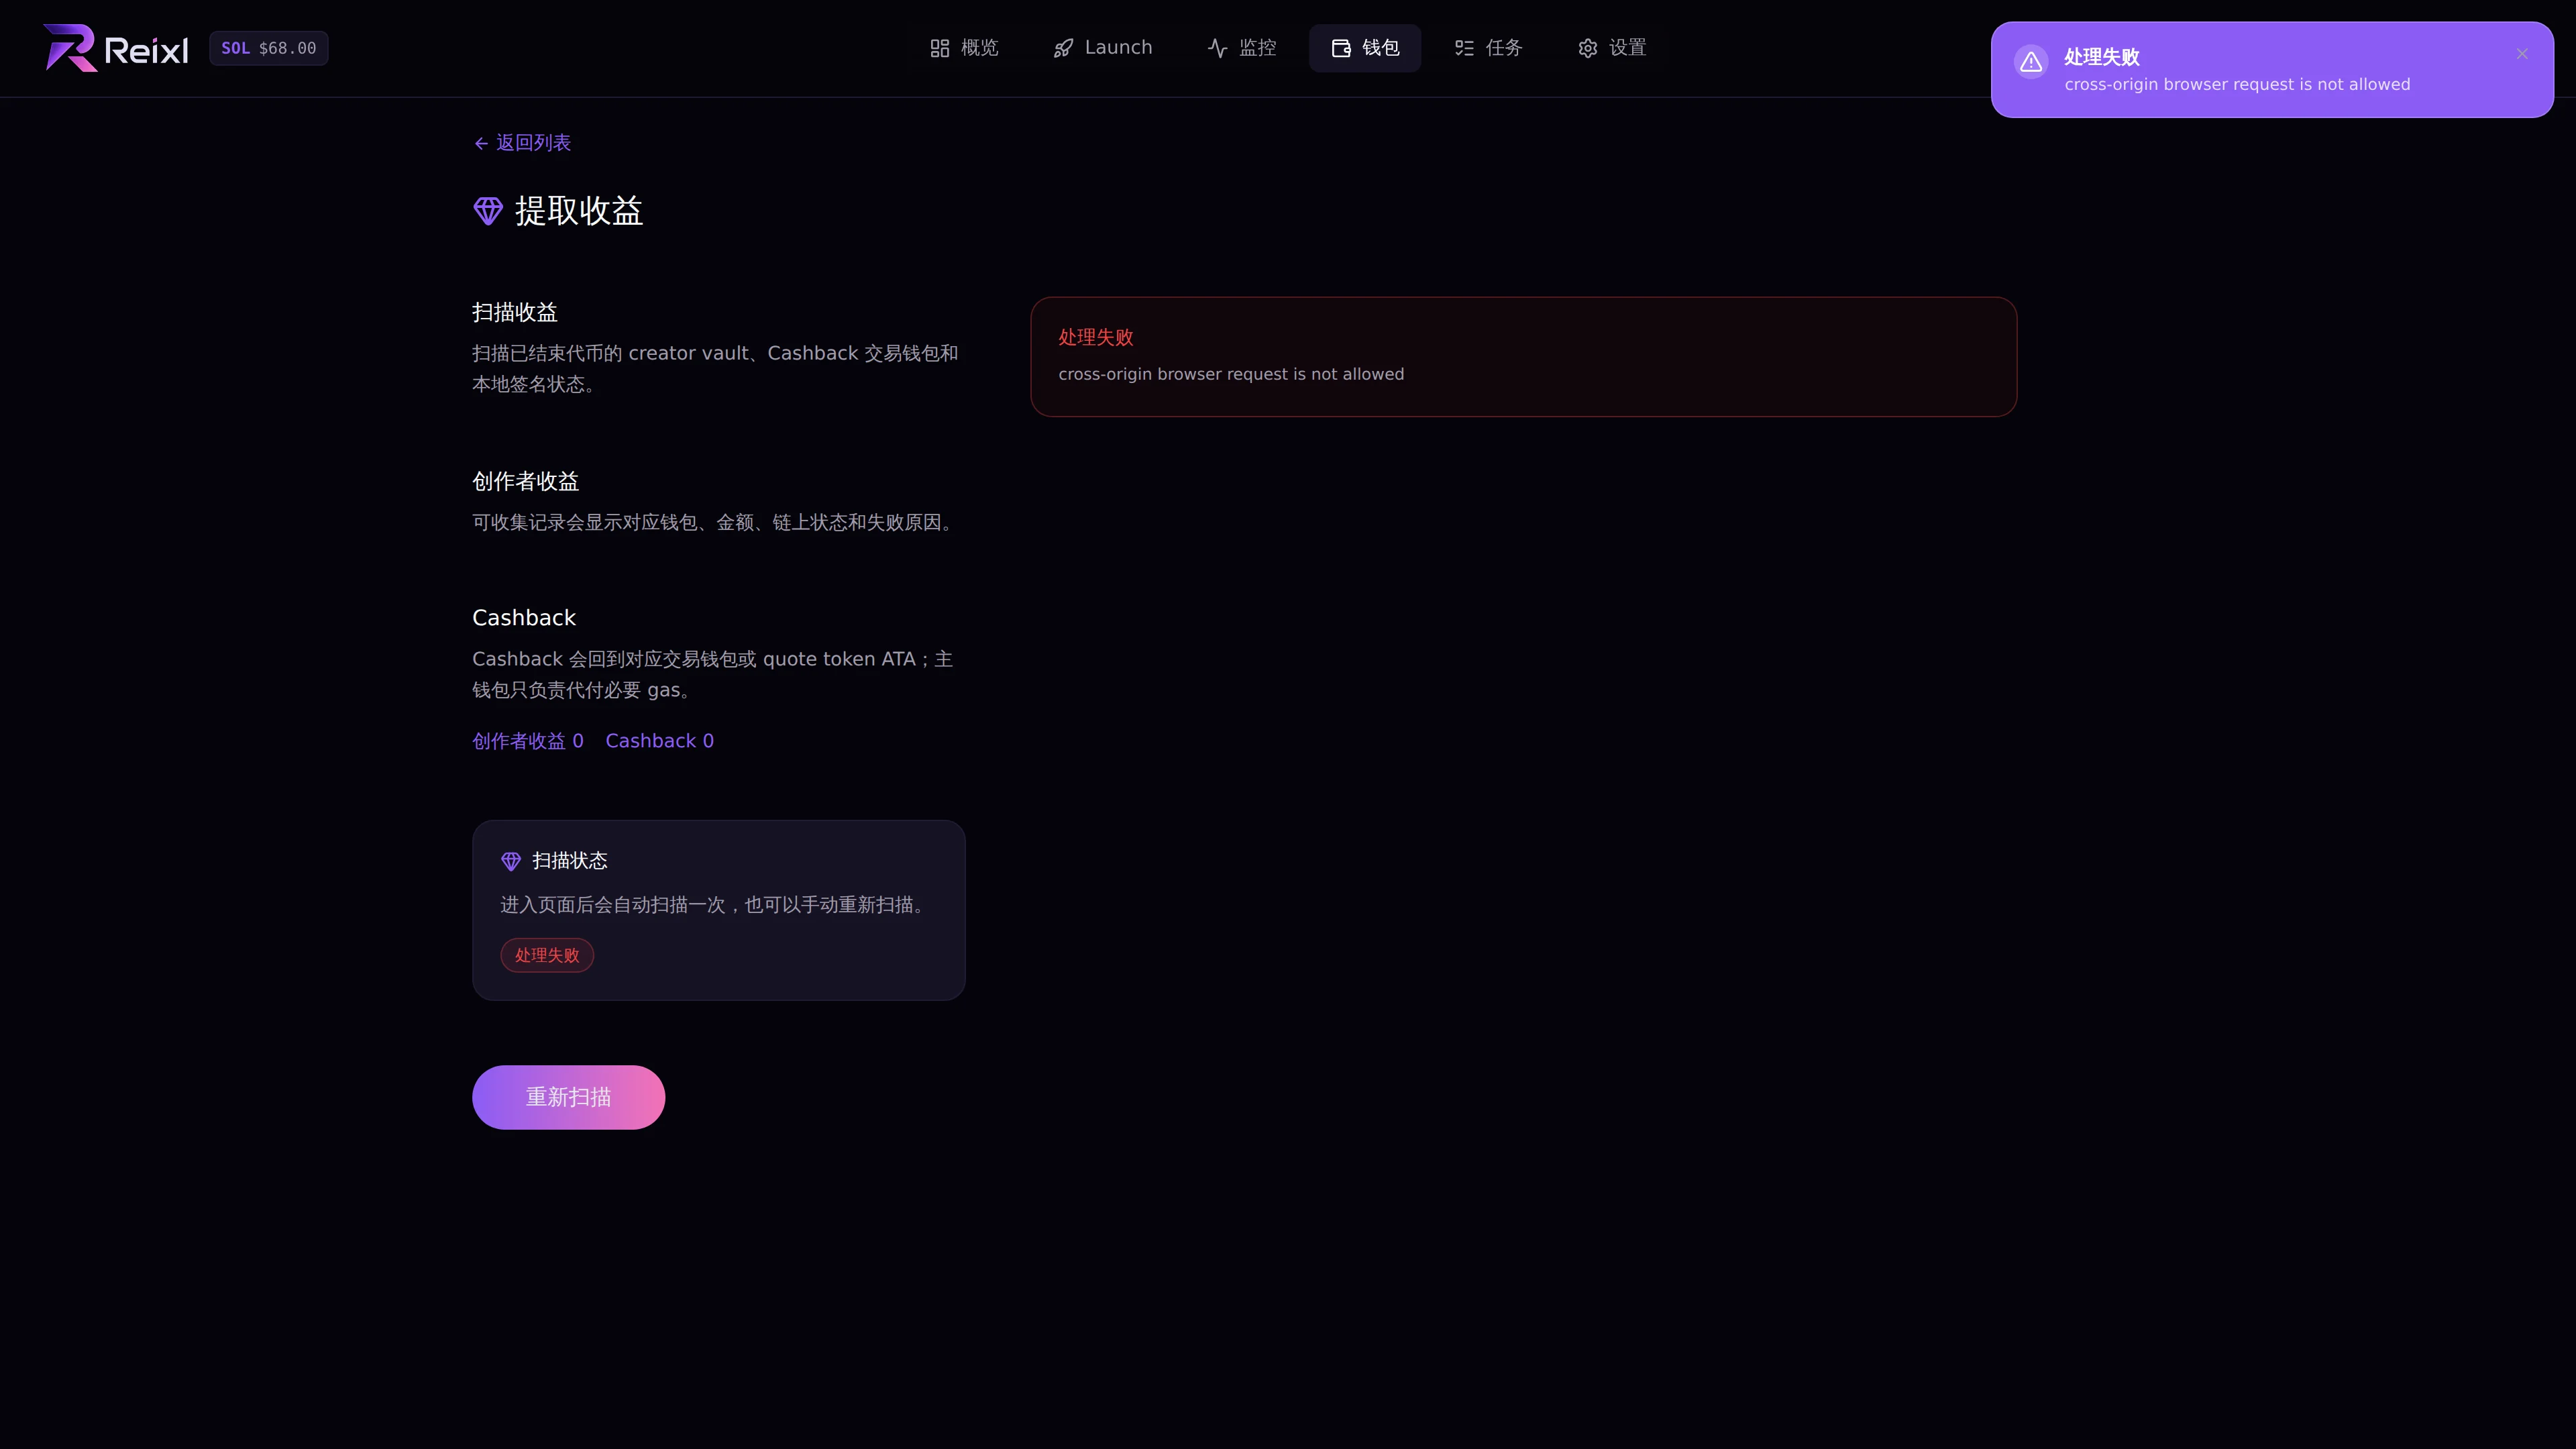The width and height of the screenshot is (2576, 1449).
Task: Click the SOL $68.00 price badge
Action: [268, 48]
